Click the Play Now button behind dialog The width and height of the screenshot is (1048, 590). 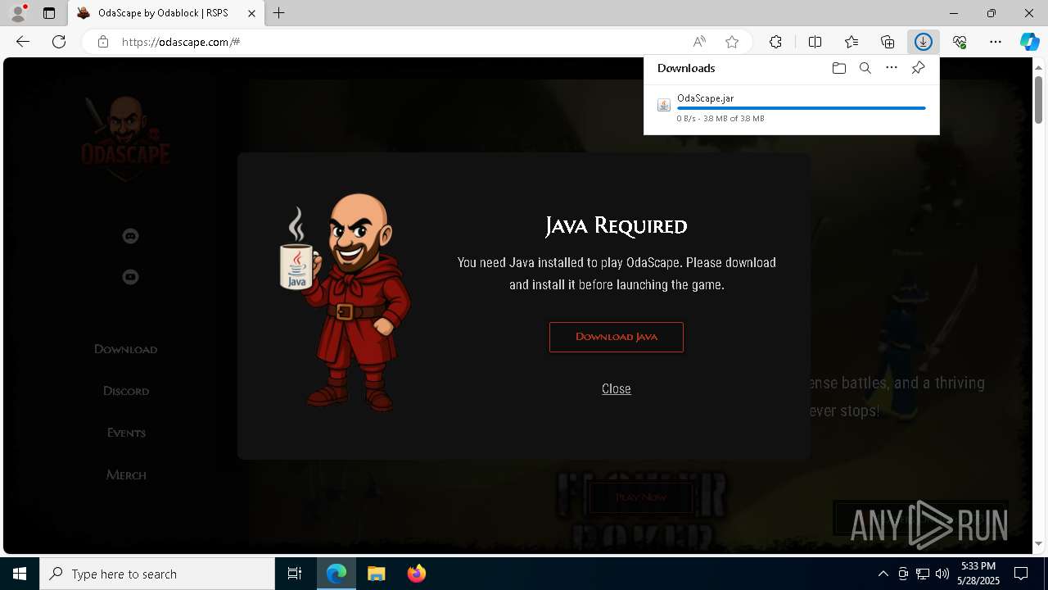pos(641,497)
